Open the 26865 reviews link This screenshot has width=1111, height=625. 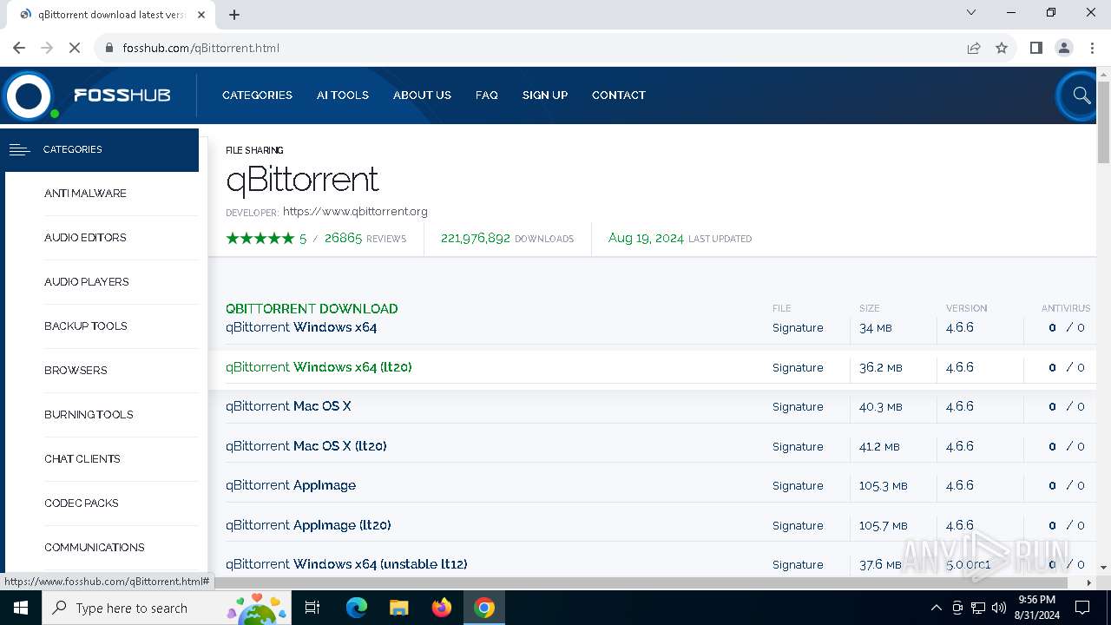click(365, 238)
